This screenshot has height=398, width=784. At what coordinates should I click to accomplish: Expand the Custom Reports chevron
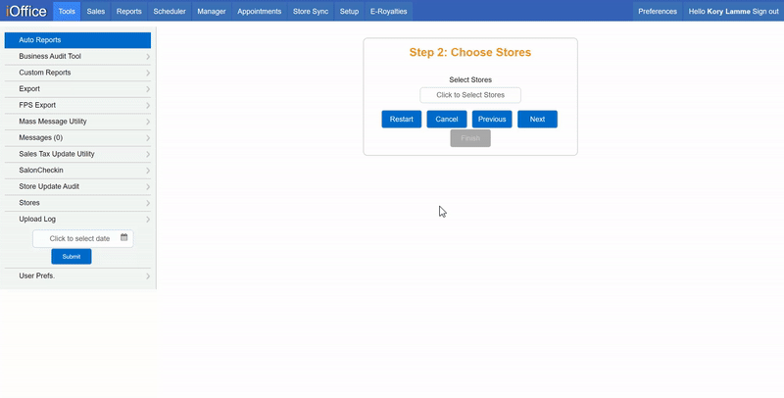pos(148,73)
